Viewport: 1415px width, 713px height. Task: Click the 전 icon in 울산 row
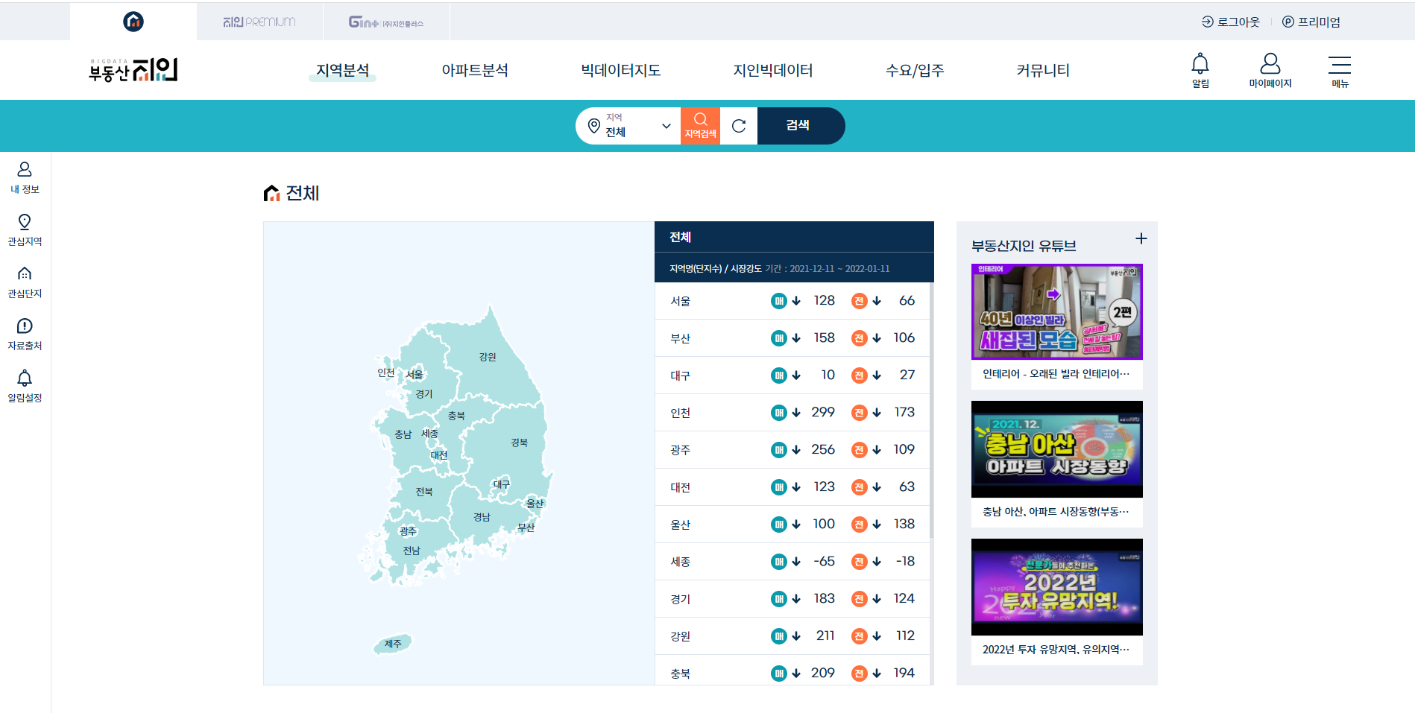pyautogui.click(x=860, y=525)
